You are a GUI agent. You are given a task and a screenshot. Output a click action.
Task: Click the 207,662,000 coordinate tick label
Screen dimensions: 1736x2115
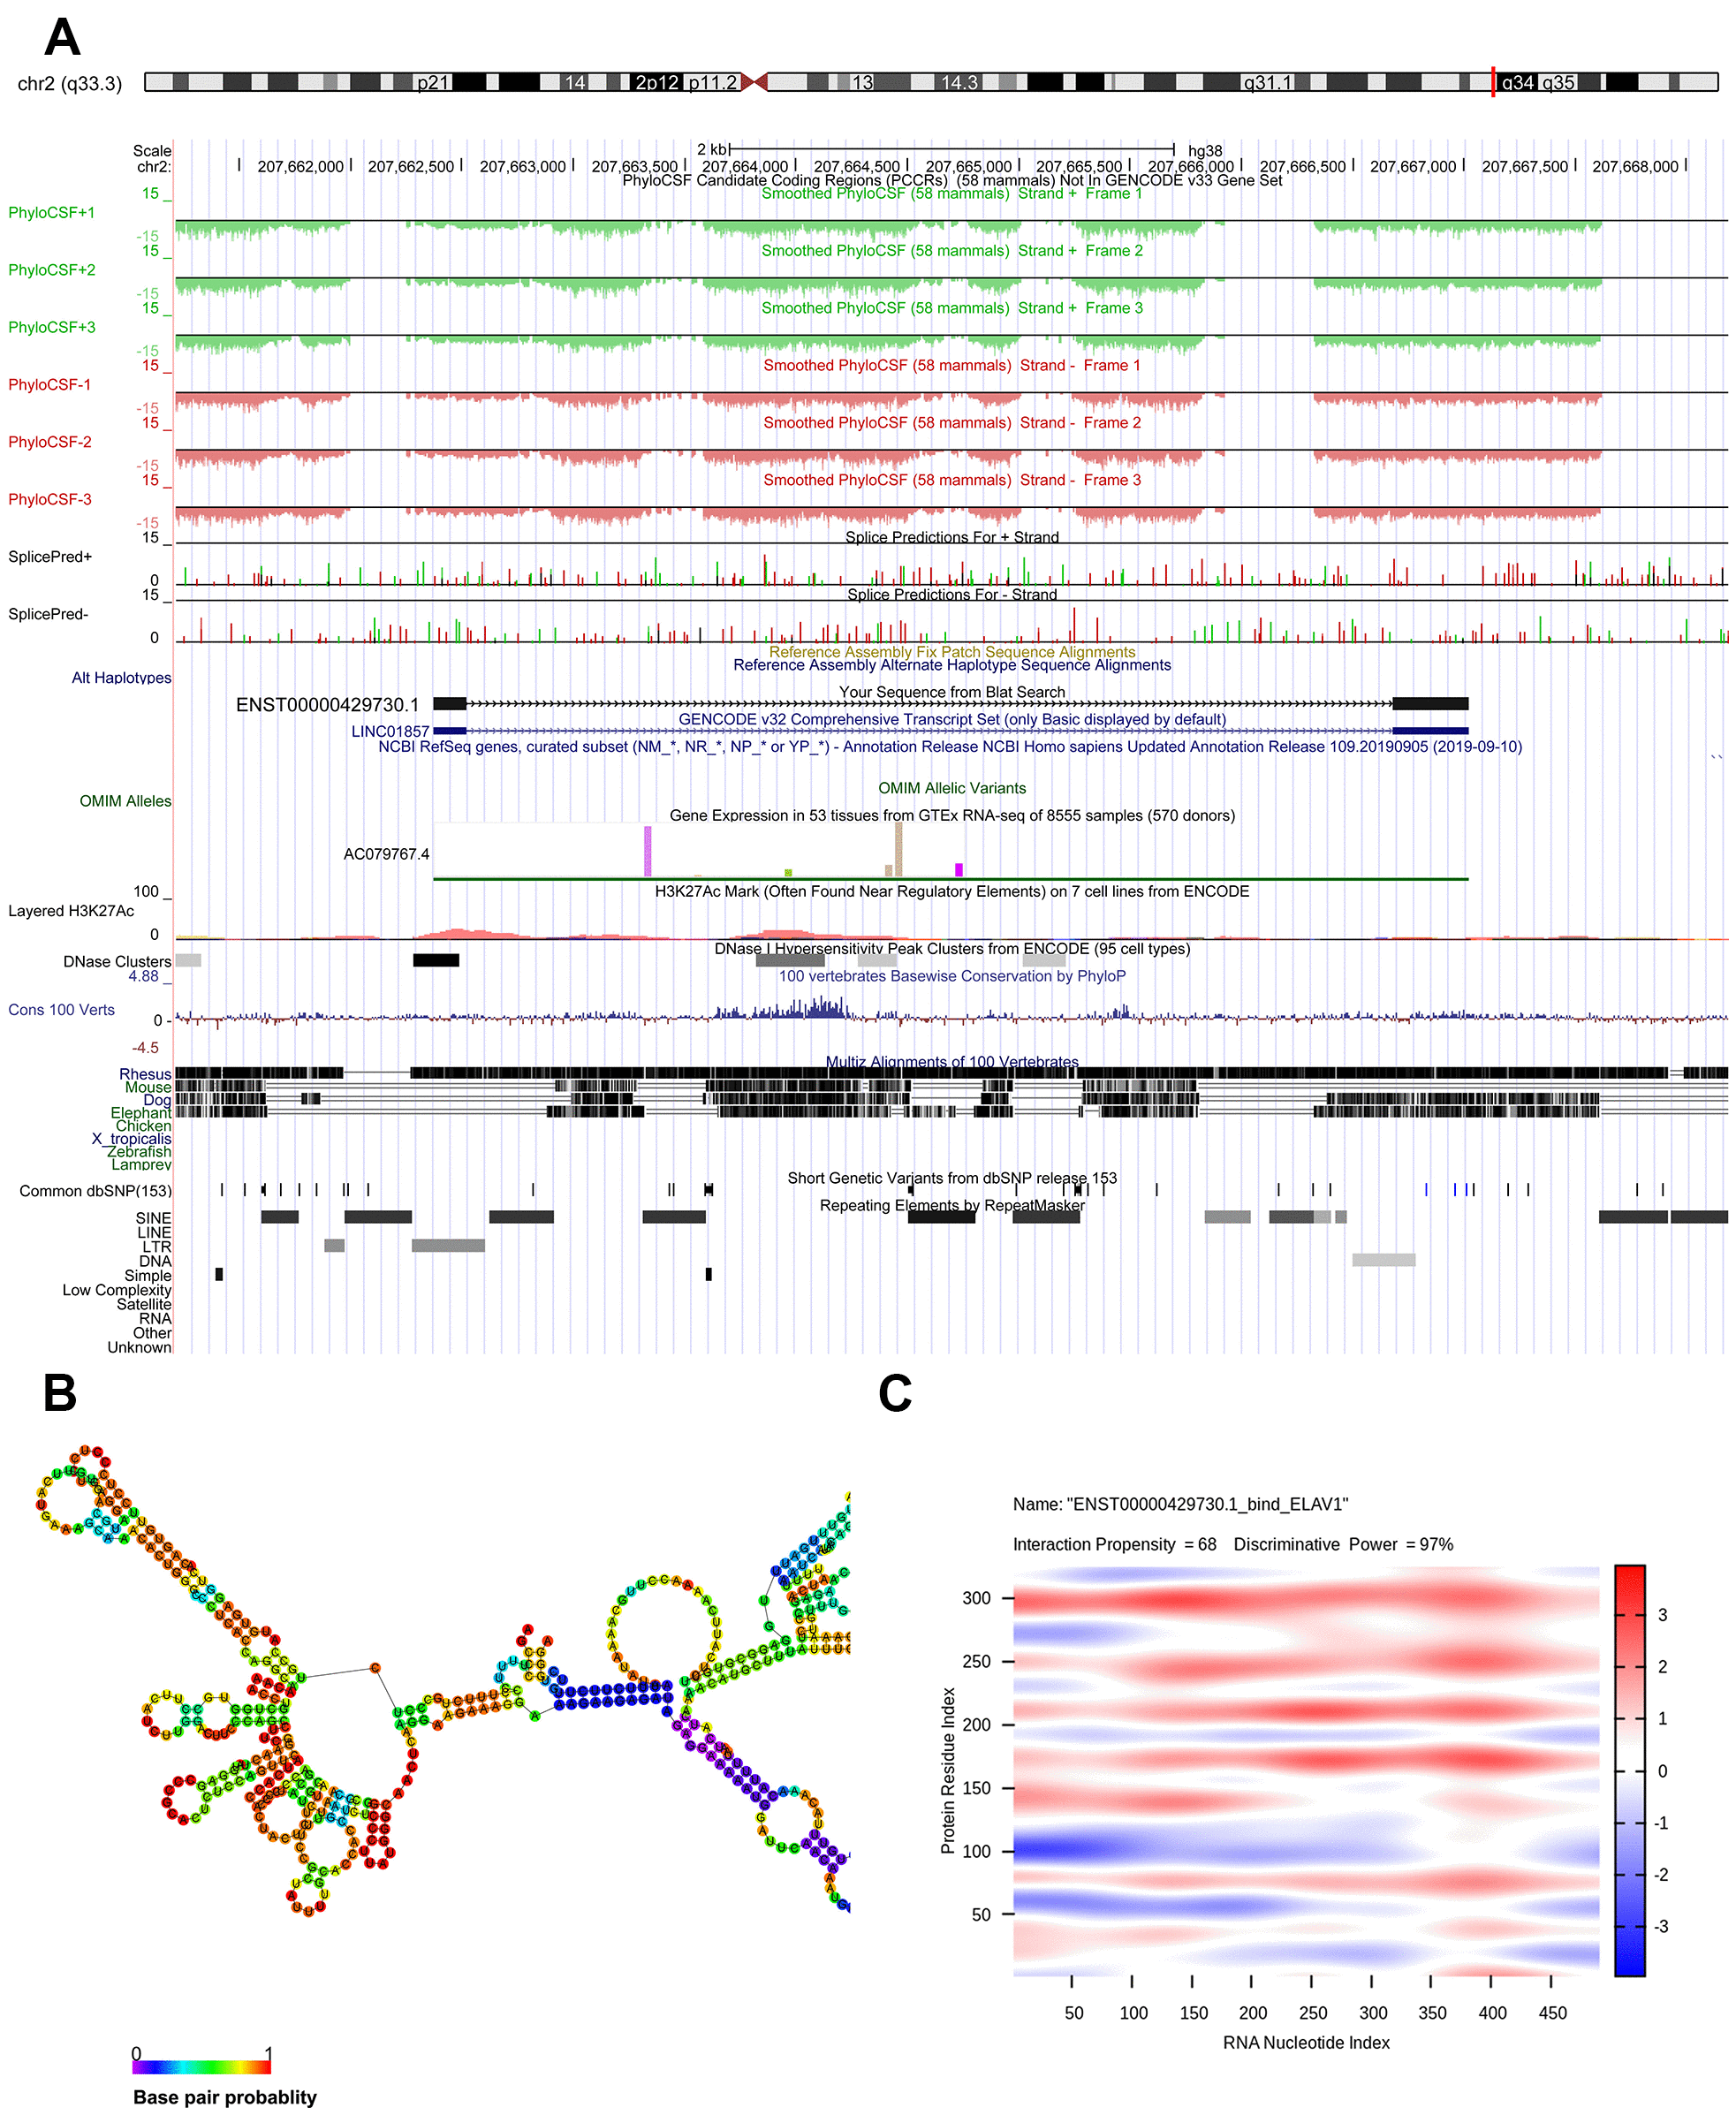pyautogui.click(x=300, y=166)
